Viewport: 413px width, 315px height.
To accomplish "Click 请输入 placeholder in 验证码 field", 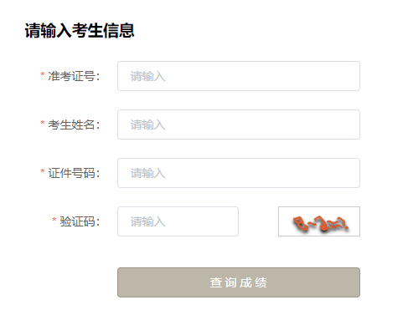I will [148, 221].
